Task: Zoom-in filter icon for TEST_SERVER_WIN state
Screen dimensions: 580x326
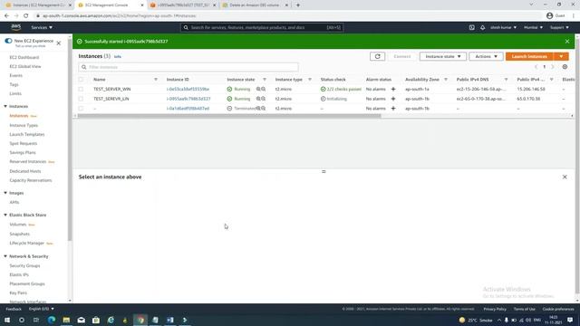Action: 258,89
